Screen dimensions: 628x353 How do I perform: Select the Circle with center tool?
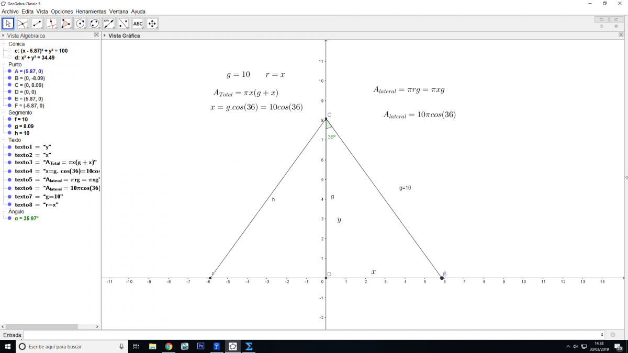tap(80, 24)
